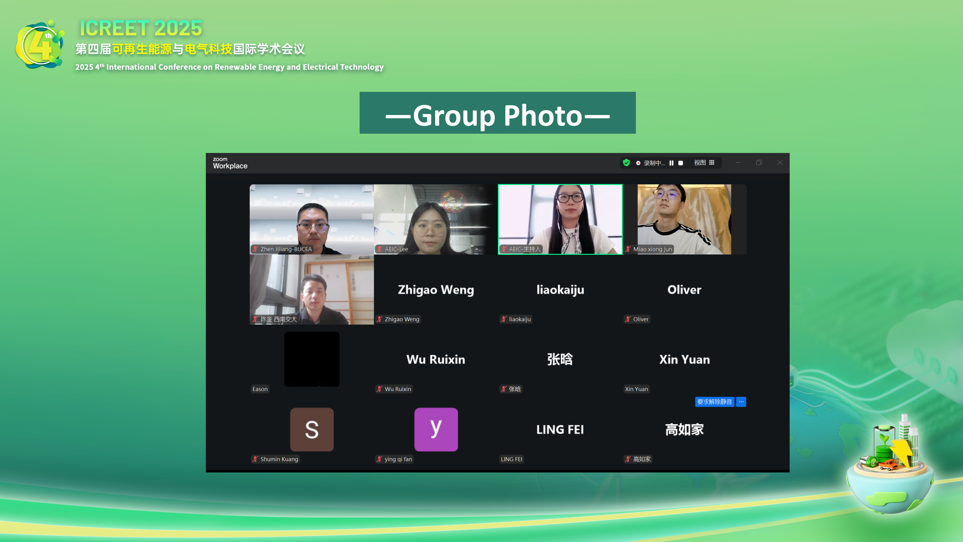Click the muted mic icon beside Oliver label
Viewport: 963px width, 542px height.
pyautogui.click(x=628, y=319)
